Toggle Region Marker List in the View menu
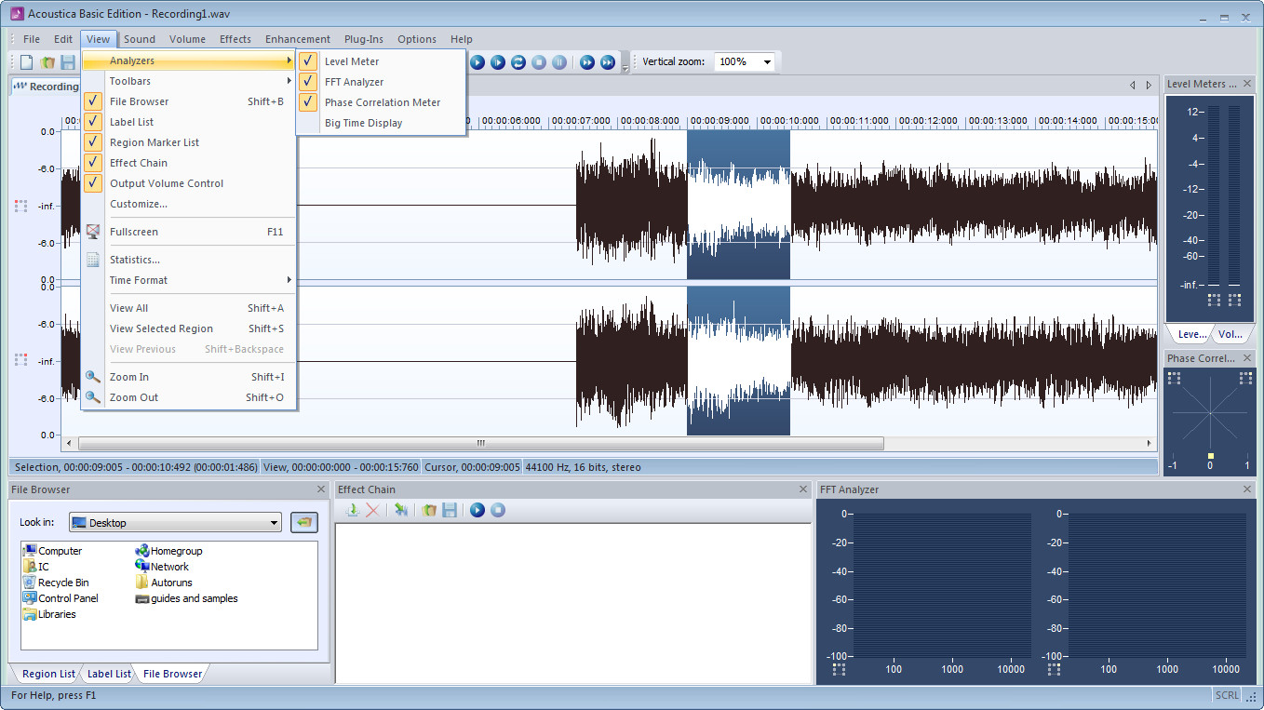 (x=189, y=142)
